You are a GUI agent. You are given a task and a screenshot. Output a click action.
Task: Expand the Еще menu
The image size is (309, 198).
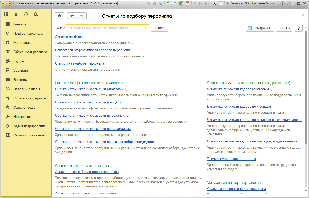click(284, 28)
